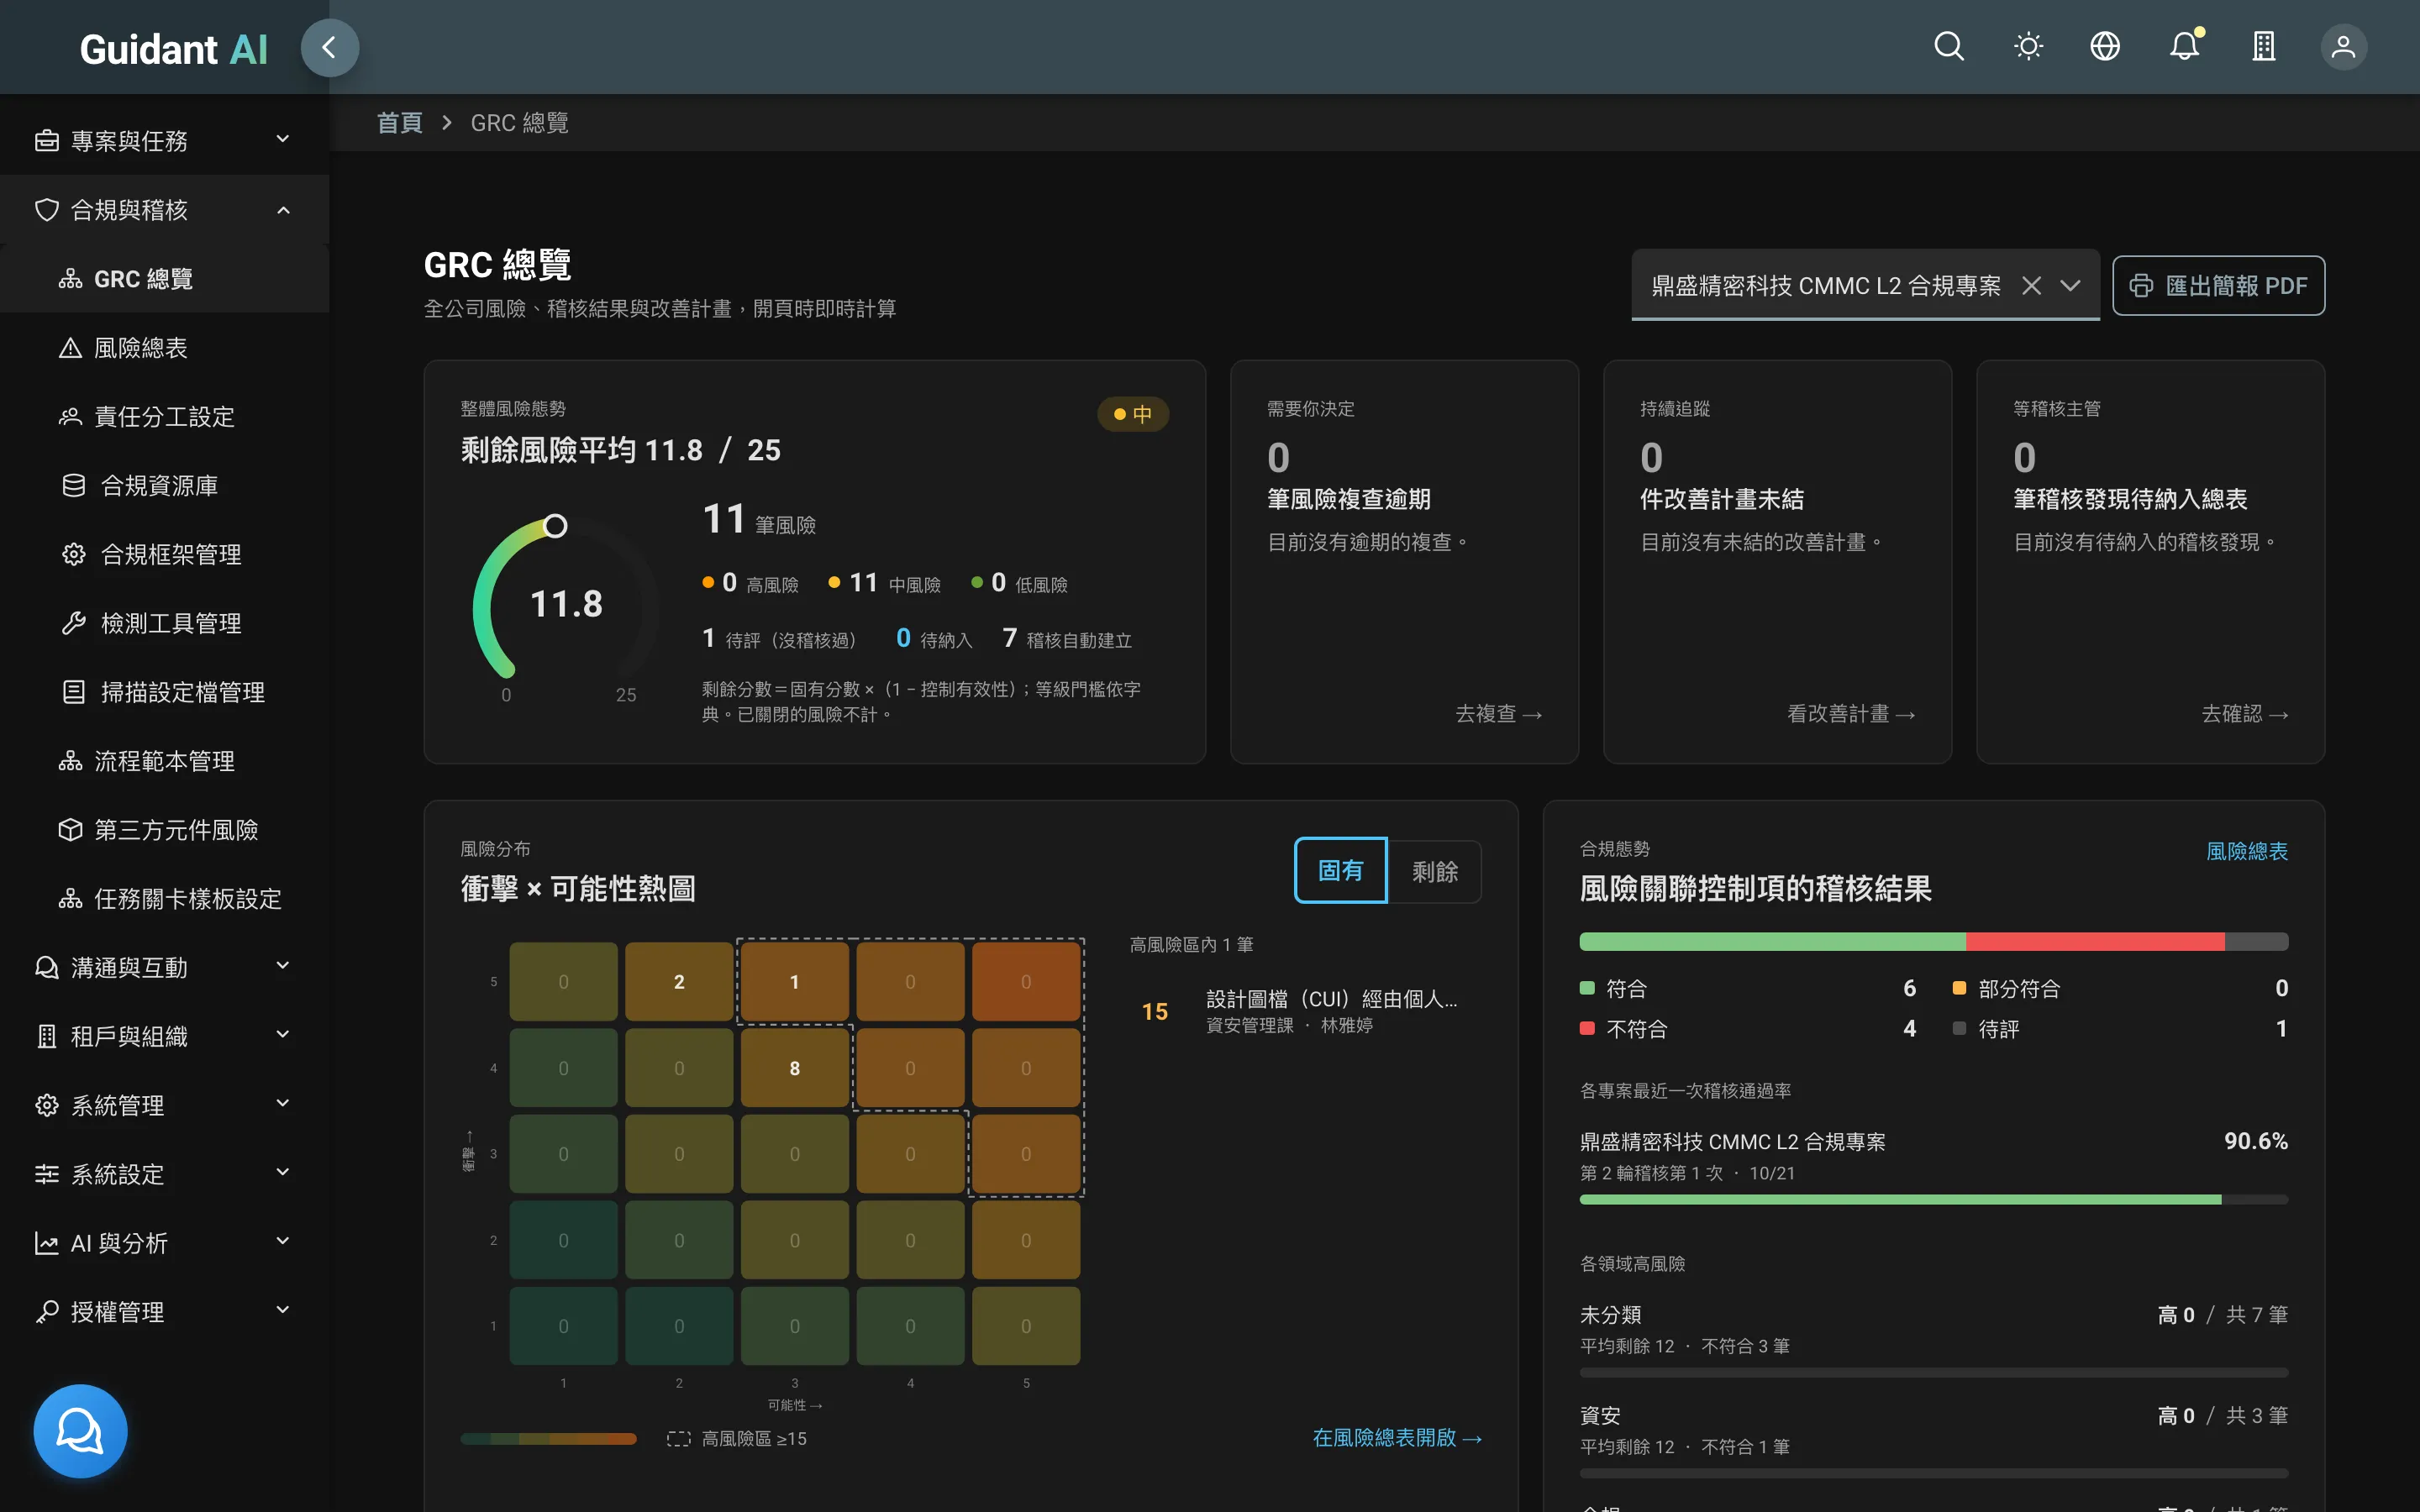
Task: Open the user profile avatar icon
Action: pos(2343,47)
